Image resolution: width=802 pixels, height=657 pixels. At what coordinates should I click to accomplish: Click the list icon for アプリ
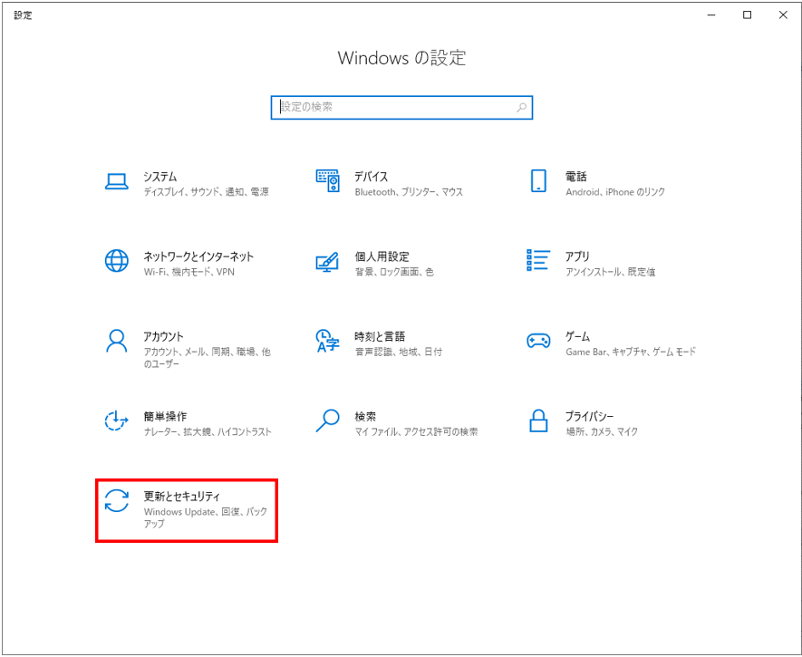[x=538, y=260]
